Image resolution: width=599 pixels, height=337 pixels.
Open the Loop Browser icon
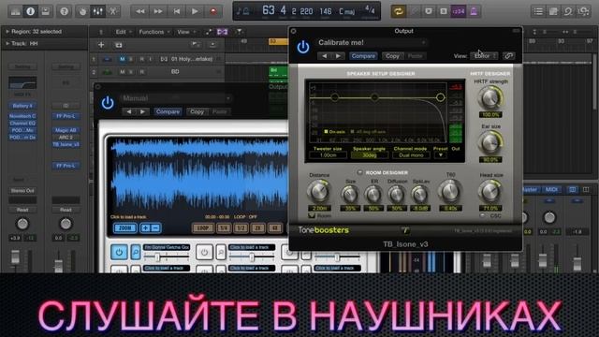pyautogui.click(x=568, y=11)
